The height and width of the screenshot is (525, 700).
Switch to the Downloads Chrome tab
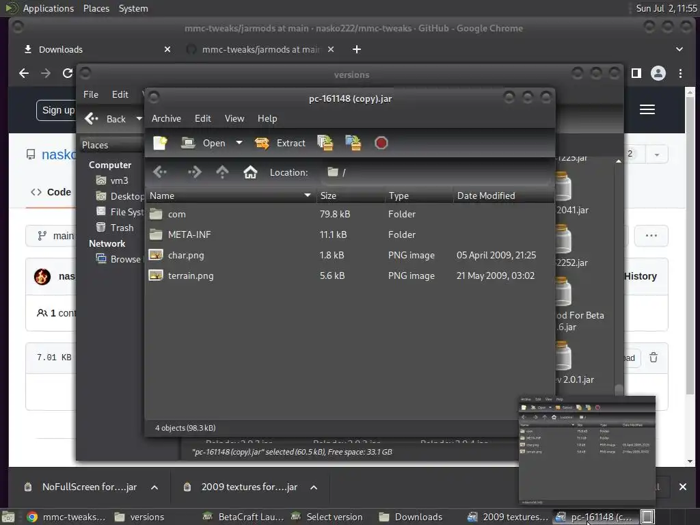[x=96, y=49]
